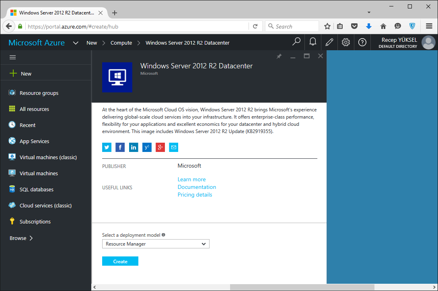Open the Pocket icon in browser toolbar
This screenshot has height=291, width=438.
[x=354, y=26]
